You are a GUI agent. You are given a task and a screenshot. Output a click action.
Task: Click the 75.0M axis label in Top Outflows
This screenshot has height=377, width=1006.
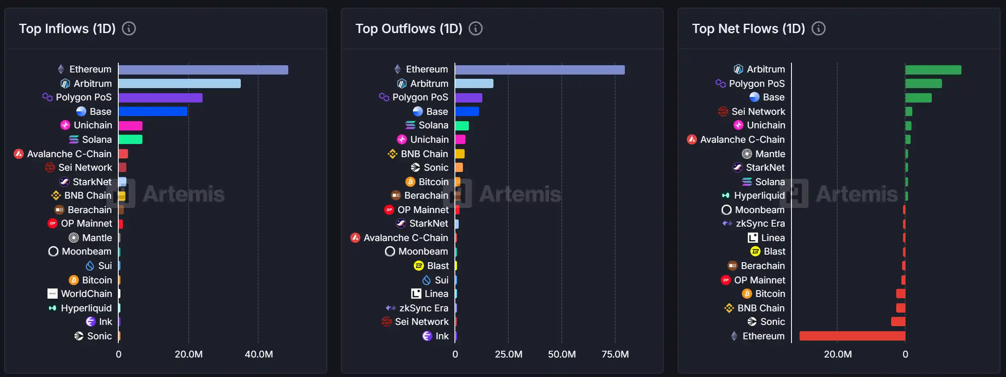(x=615, y=354)
